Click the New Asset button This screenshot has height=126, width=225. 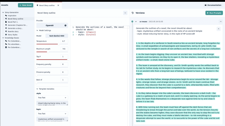point(26,5)
